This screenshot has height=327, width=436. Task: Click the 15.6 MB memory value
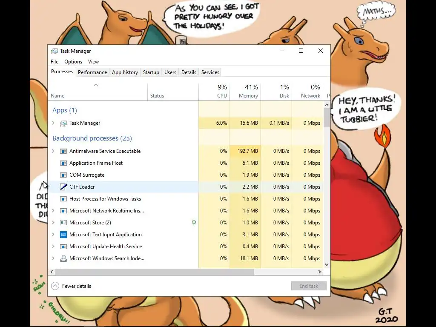(x=249, y=123)
